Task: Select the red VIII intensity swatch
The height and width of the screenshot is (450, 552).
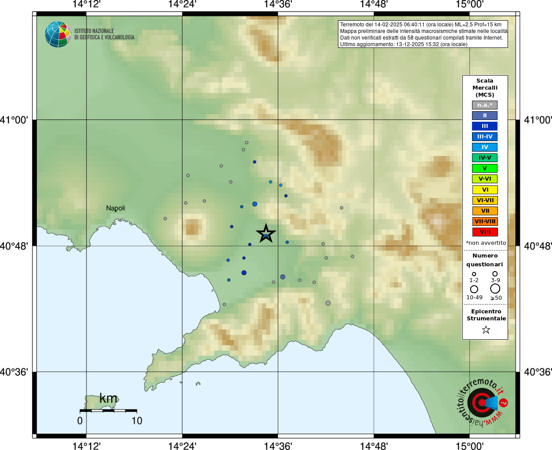Action: [x=485, y=232]
